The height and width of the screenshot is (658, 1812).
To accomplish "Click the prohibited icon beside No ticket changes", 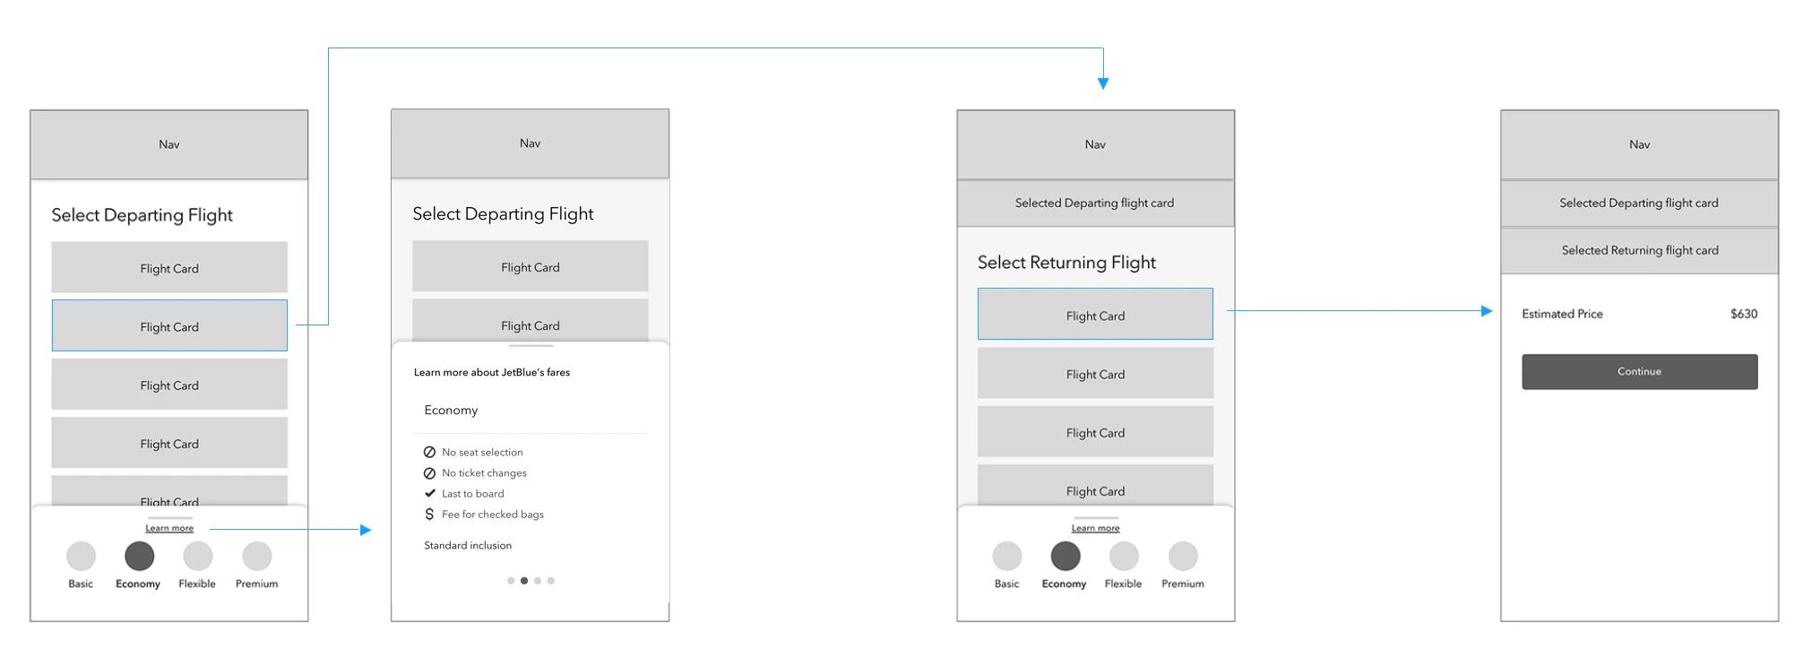I will [429, 473].
